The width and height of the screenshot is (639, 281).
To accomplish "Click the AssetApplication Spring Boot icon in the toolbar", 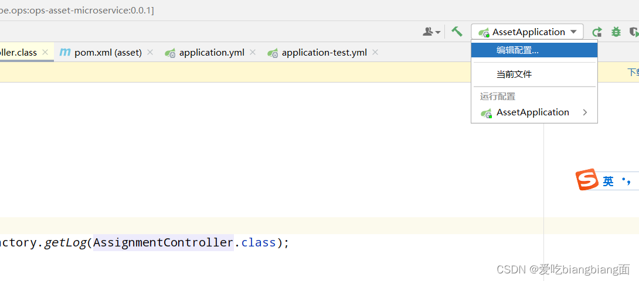I will tap(484, 32).
